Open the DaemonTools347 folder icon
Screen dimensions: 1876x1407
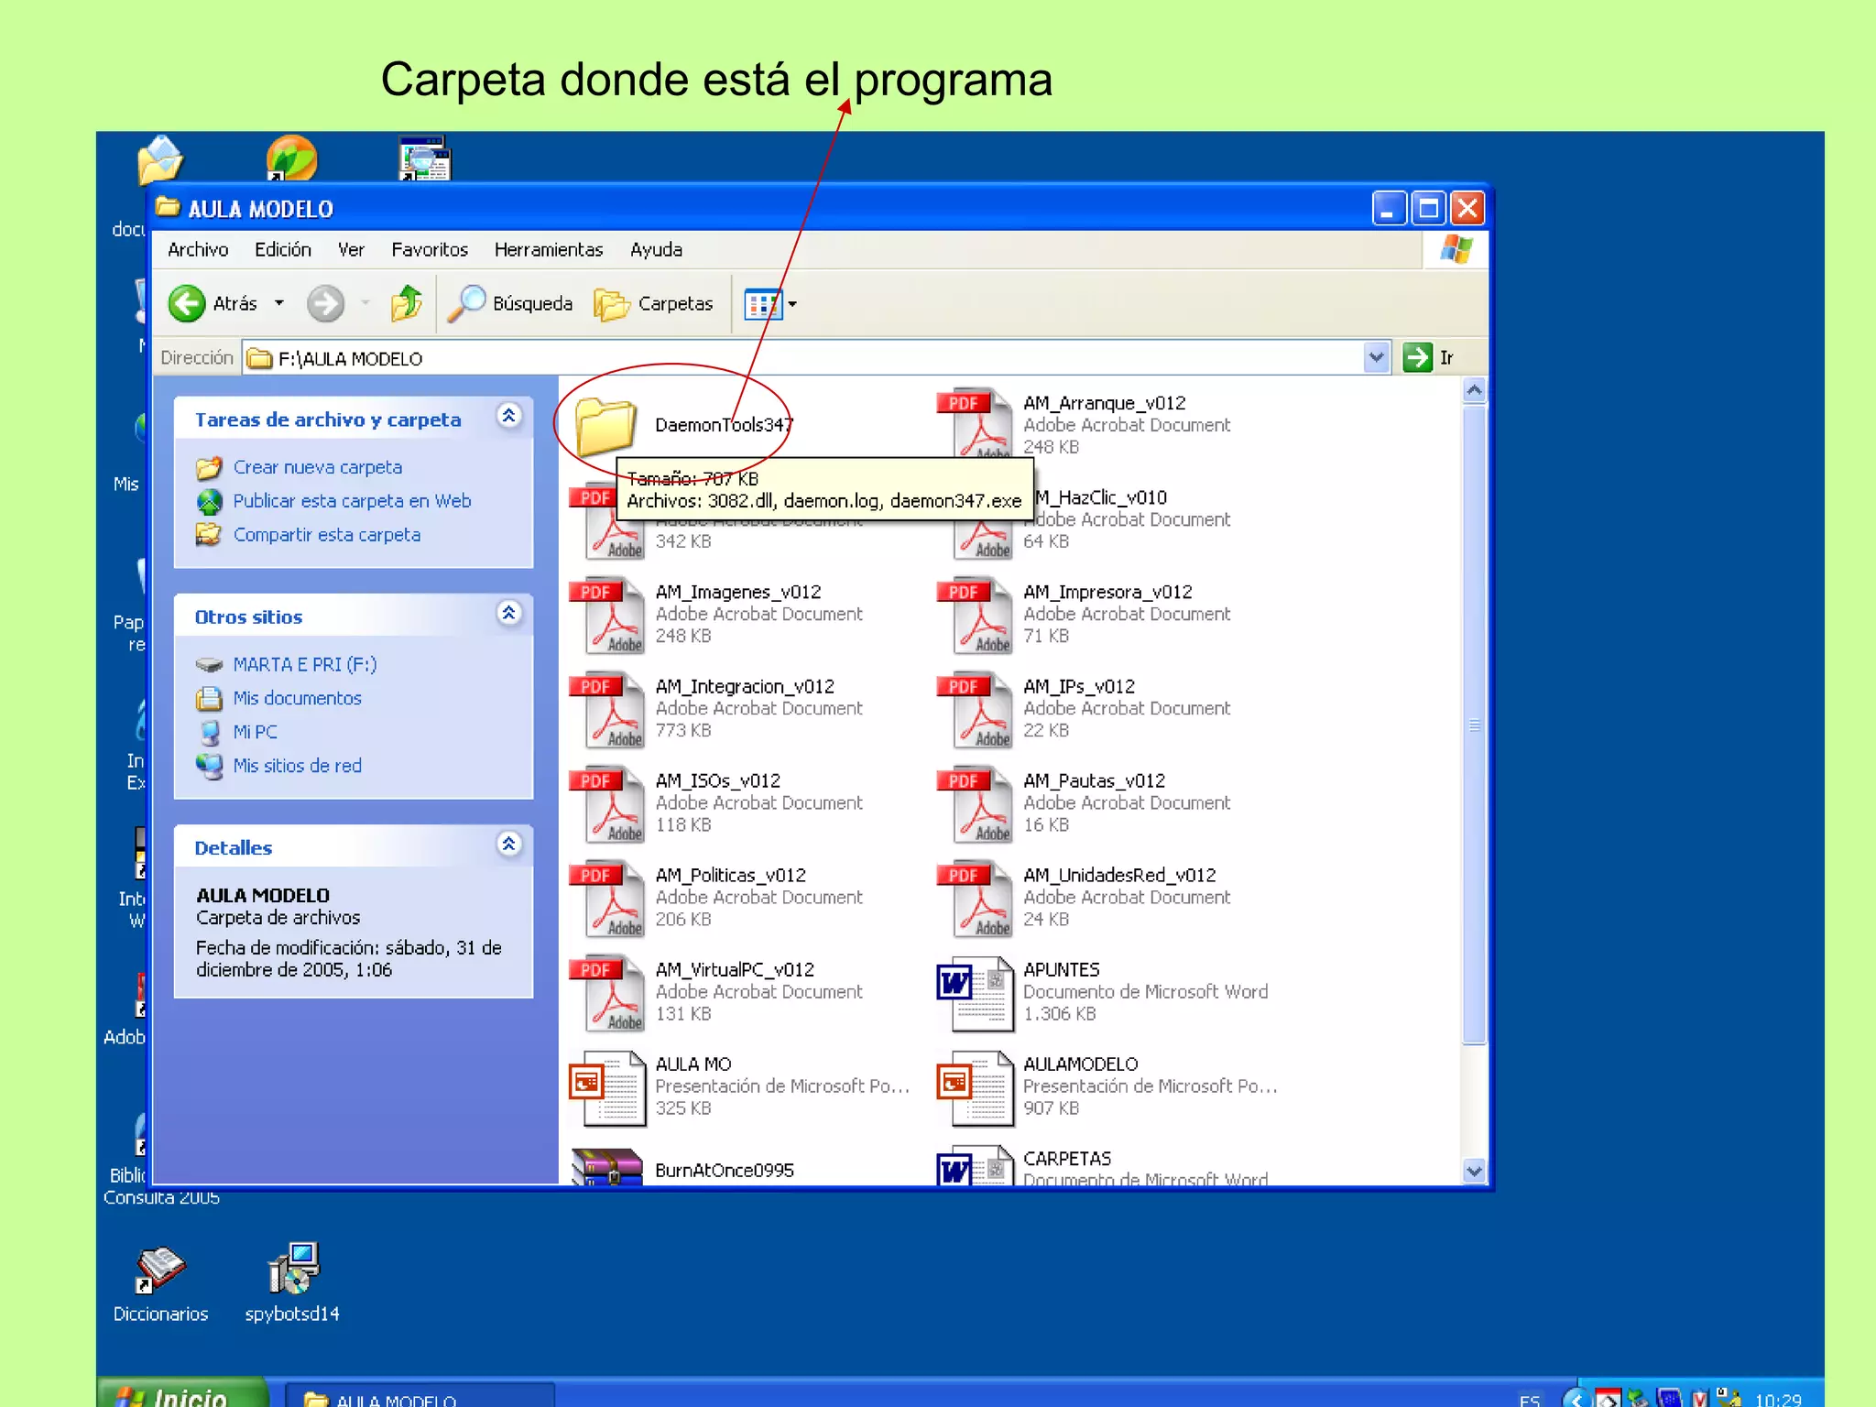[605, 425]
